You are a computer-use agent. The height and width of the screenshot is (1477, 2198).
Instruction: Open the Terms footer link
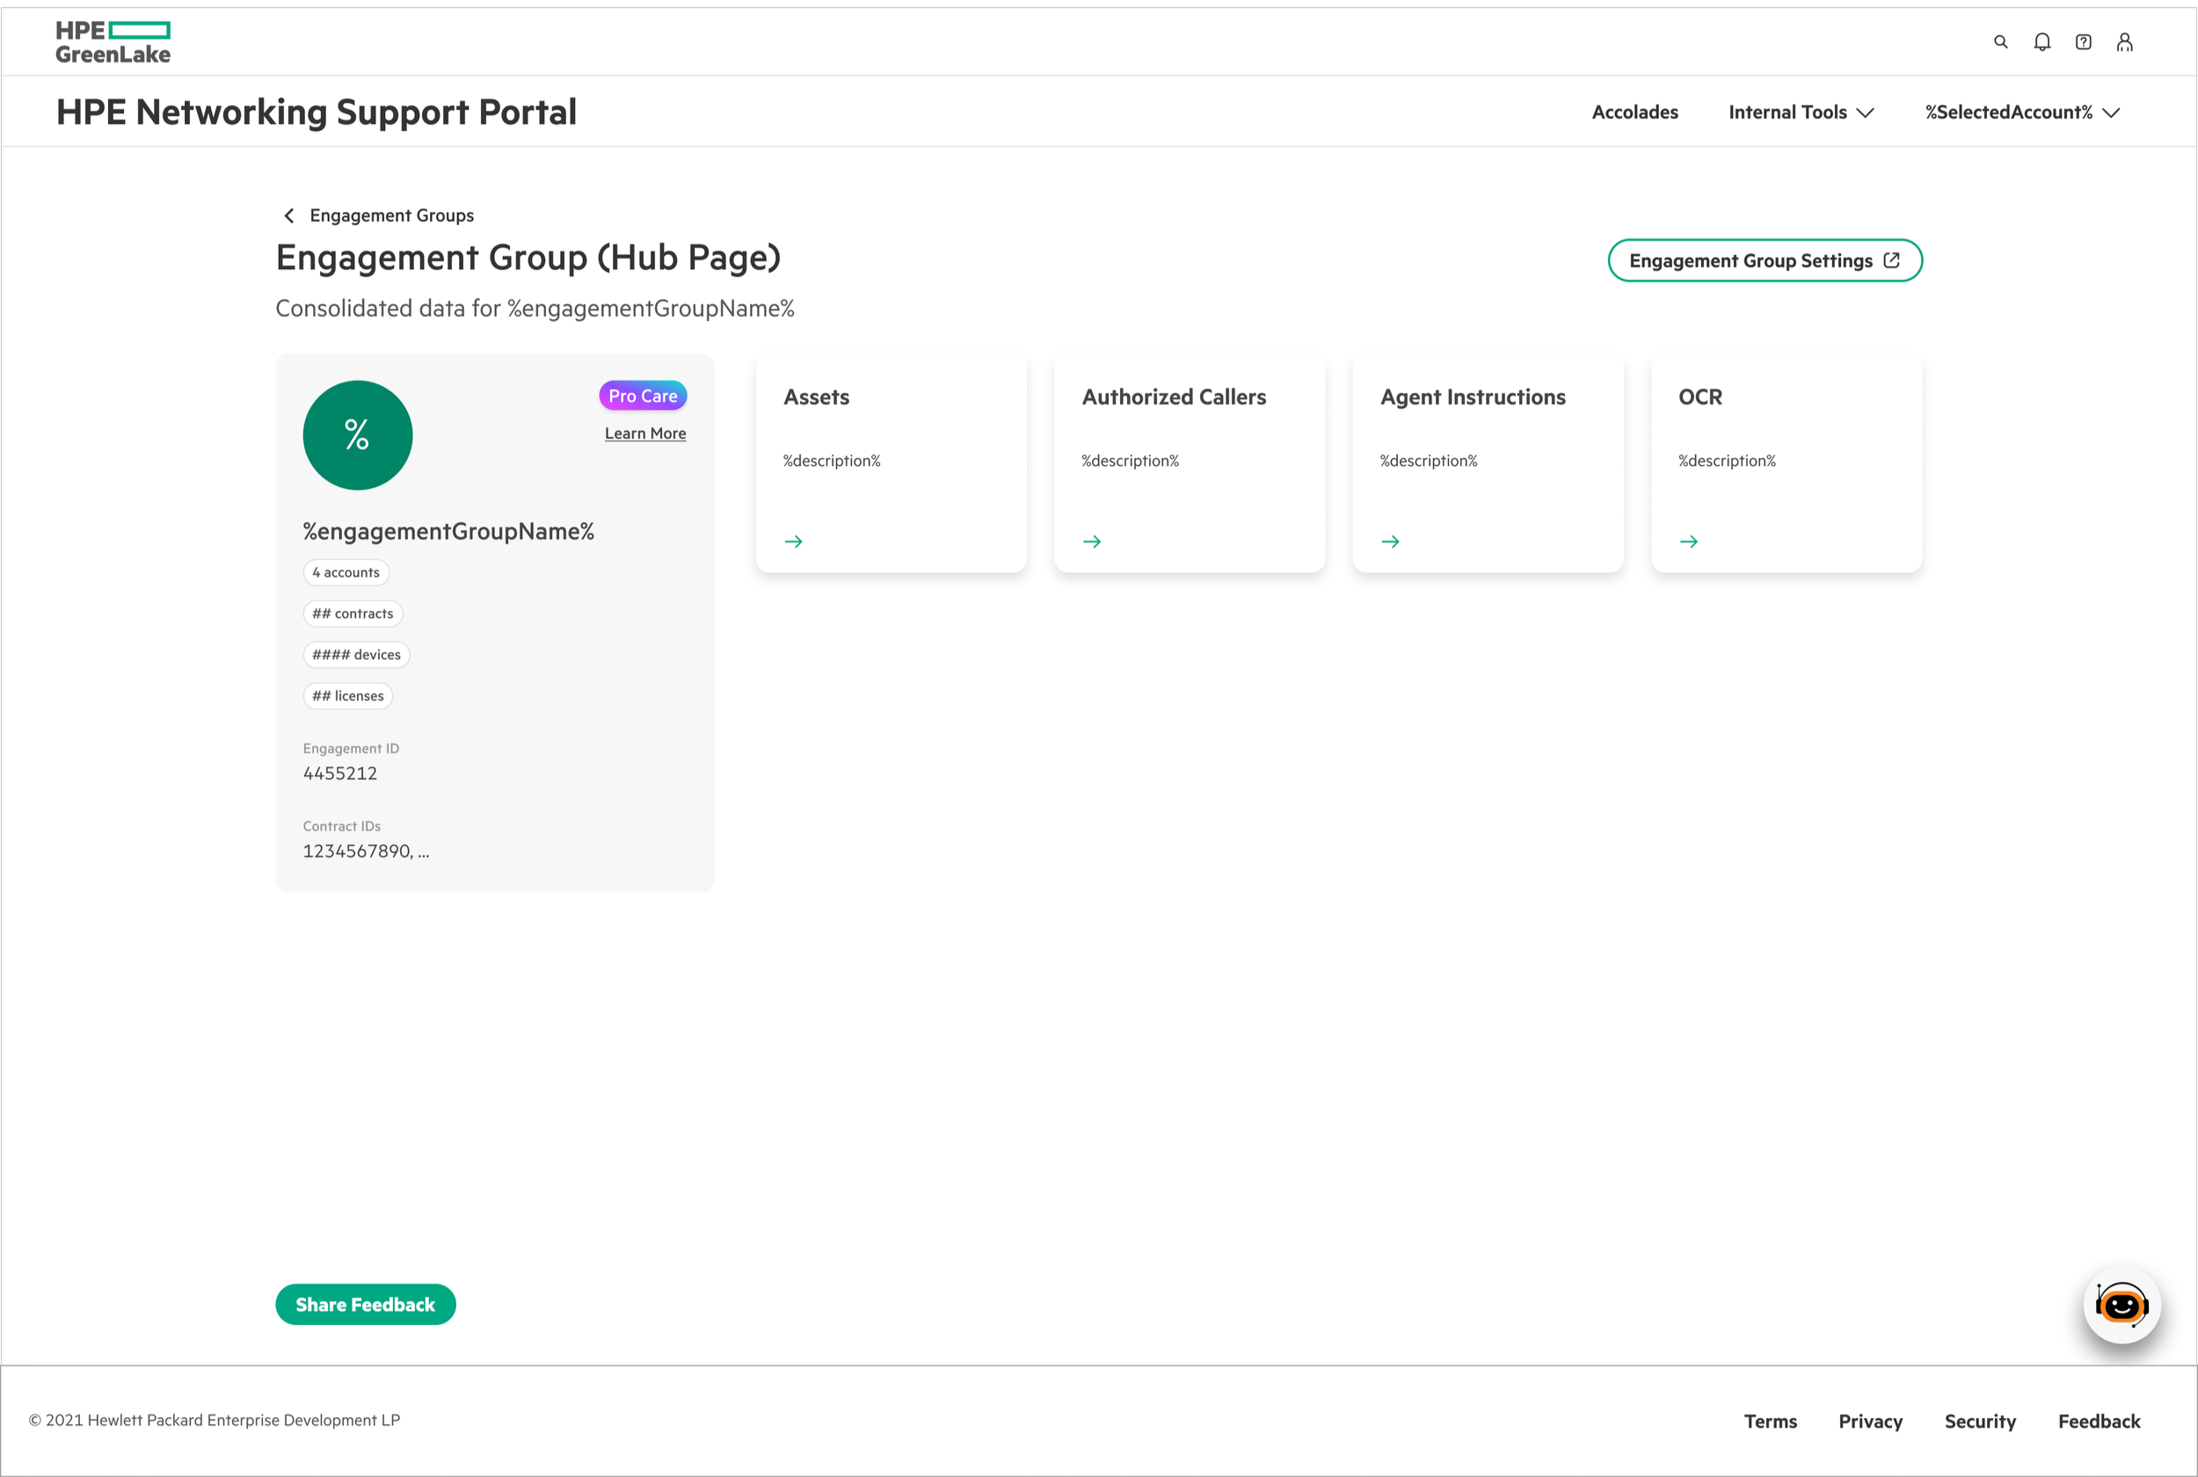tap(1770, 1422)
